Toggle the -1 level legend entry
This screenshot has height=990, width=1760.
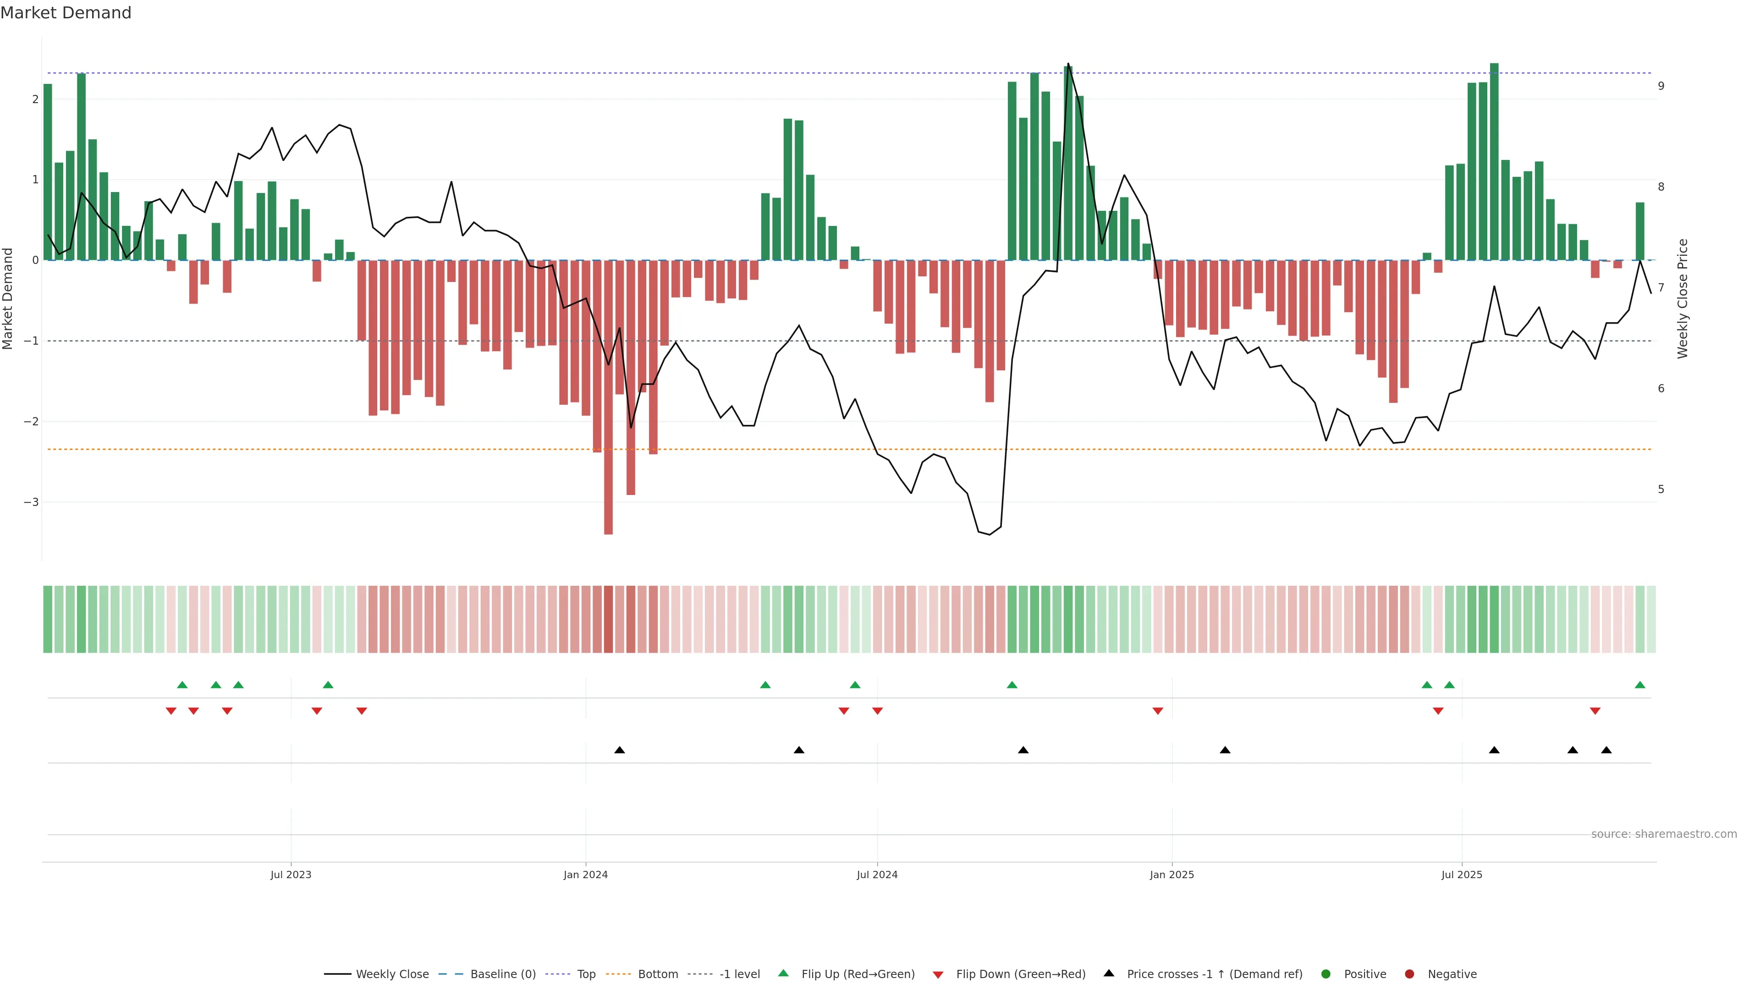(739, 973)
